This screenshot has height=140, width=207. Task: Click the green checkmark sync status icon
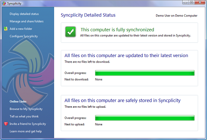click(71, 32)
